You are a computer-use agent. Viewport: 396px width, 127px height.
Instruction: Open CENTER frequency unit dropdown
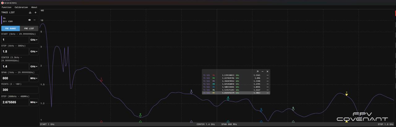(34, 66)
